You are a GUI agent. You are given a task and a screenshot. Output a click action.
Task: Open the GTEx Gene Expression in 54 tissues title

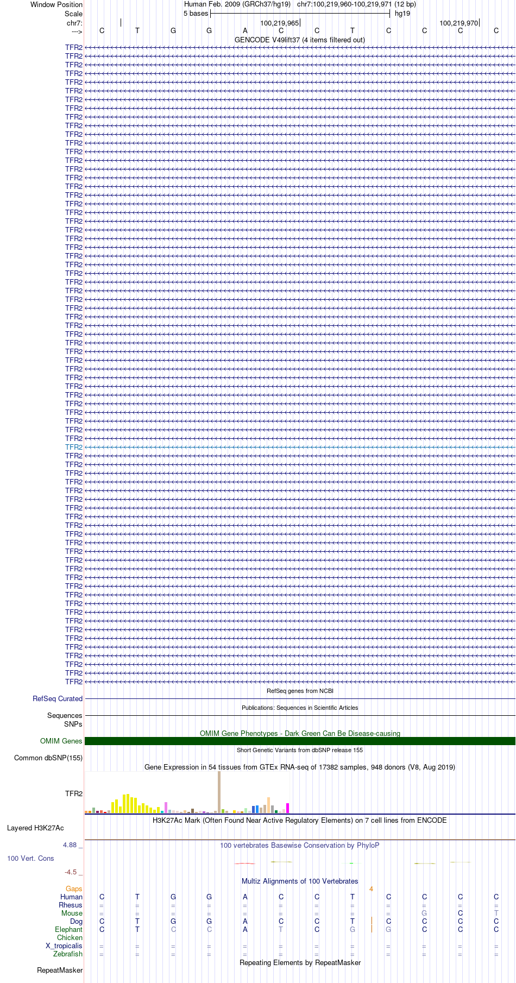[300, 767]
